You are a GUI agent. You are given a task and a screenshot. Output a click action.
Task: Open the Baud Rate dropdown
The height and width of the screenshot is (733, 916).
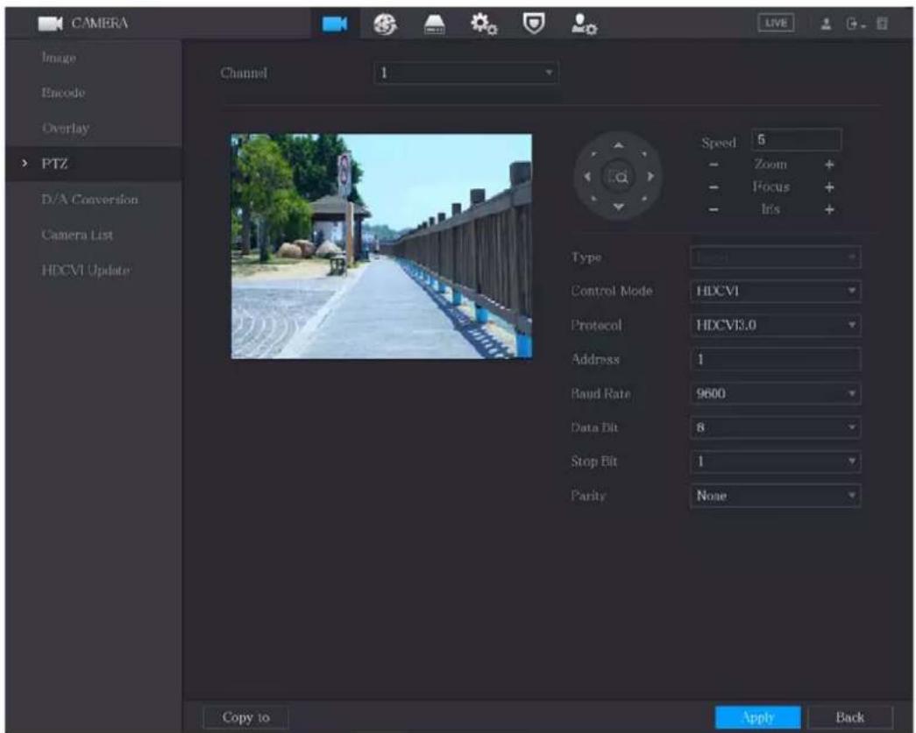[x=775, y=393]
